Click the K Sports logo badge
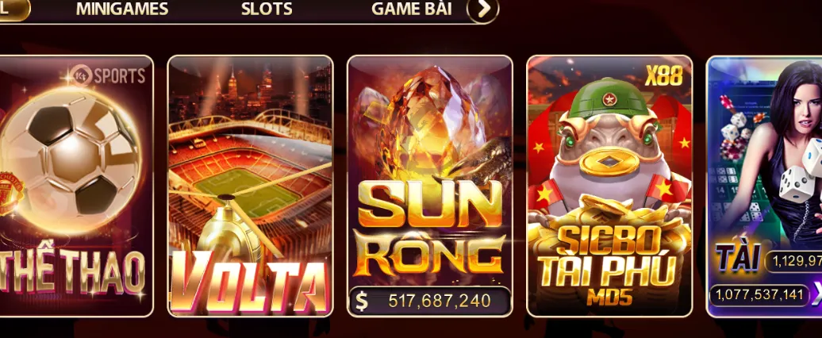Viewport: 822px width, 338px height. click(x=108, y=75)
